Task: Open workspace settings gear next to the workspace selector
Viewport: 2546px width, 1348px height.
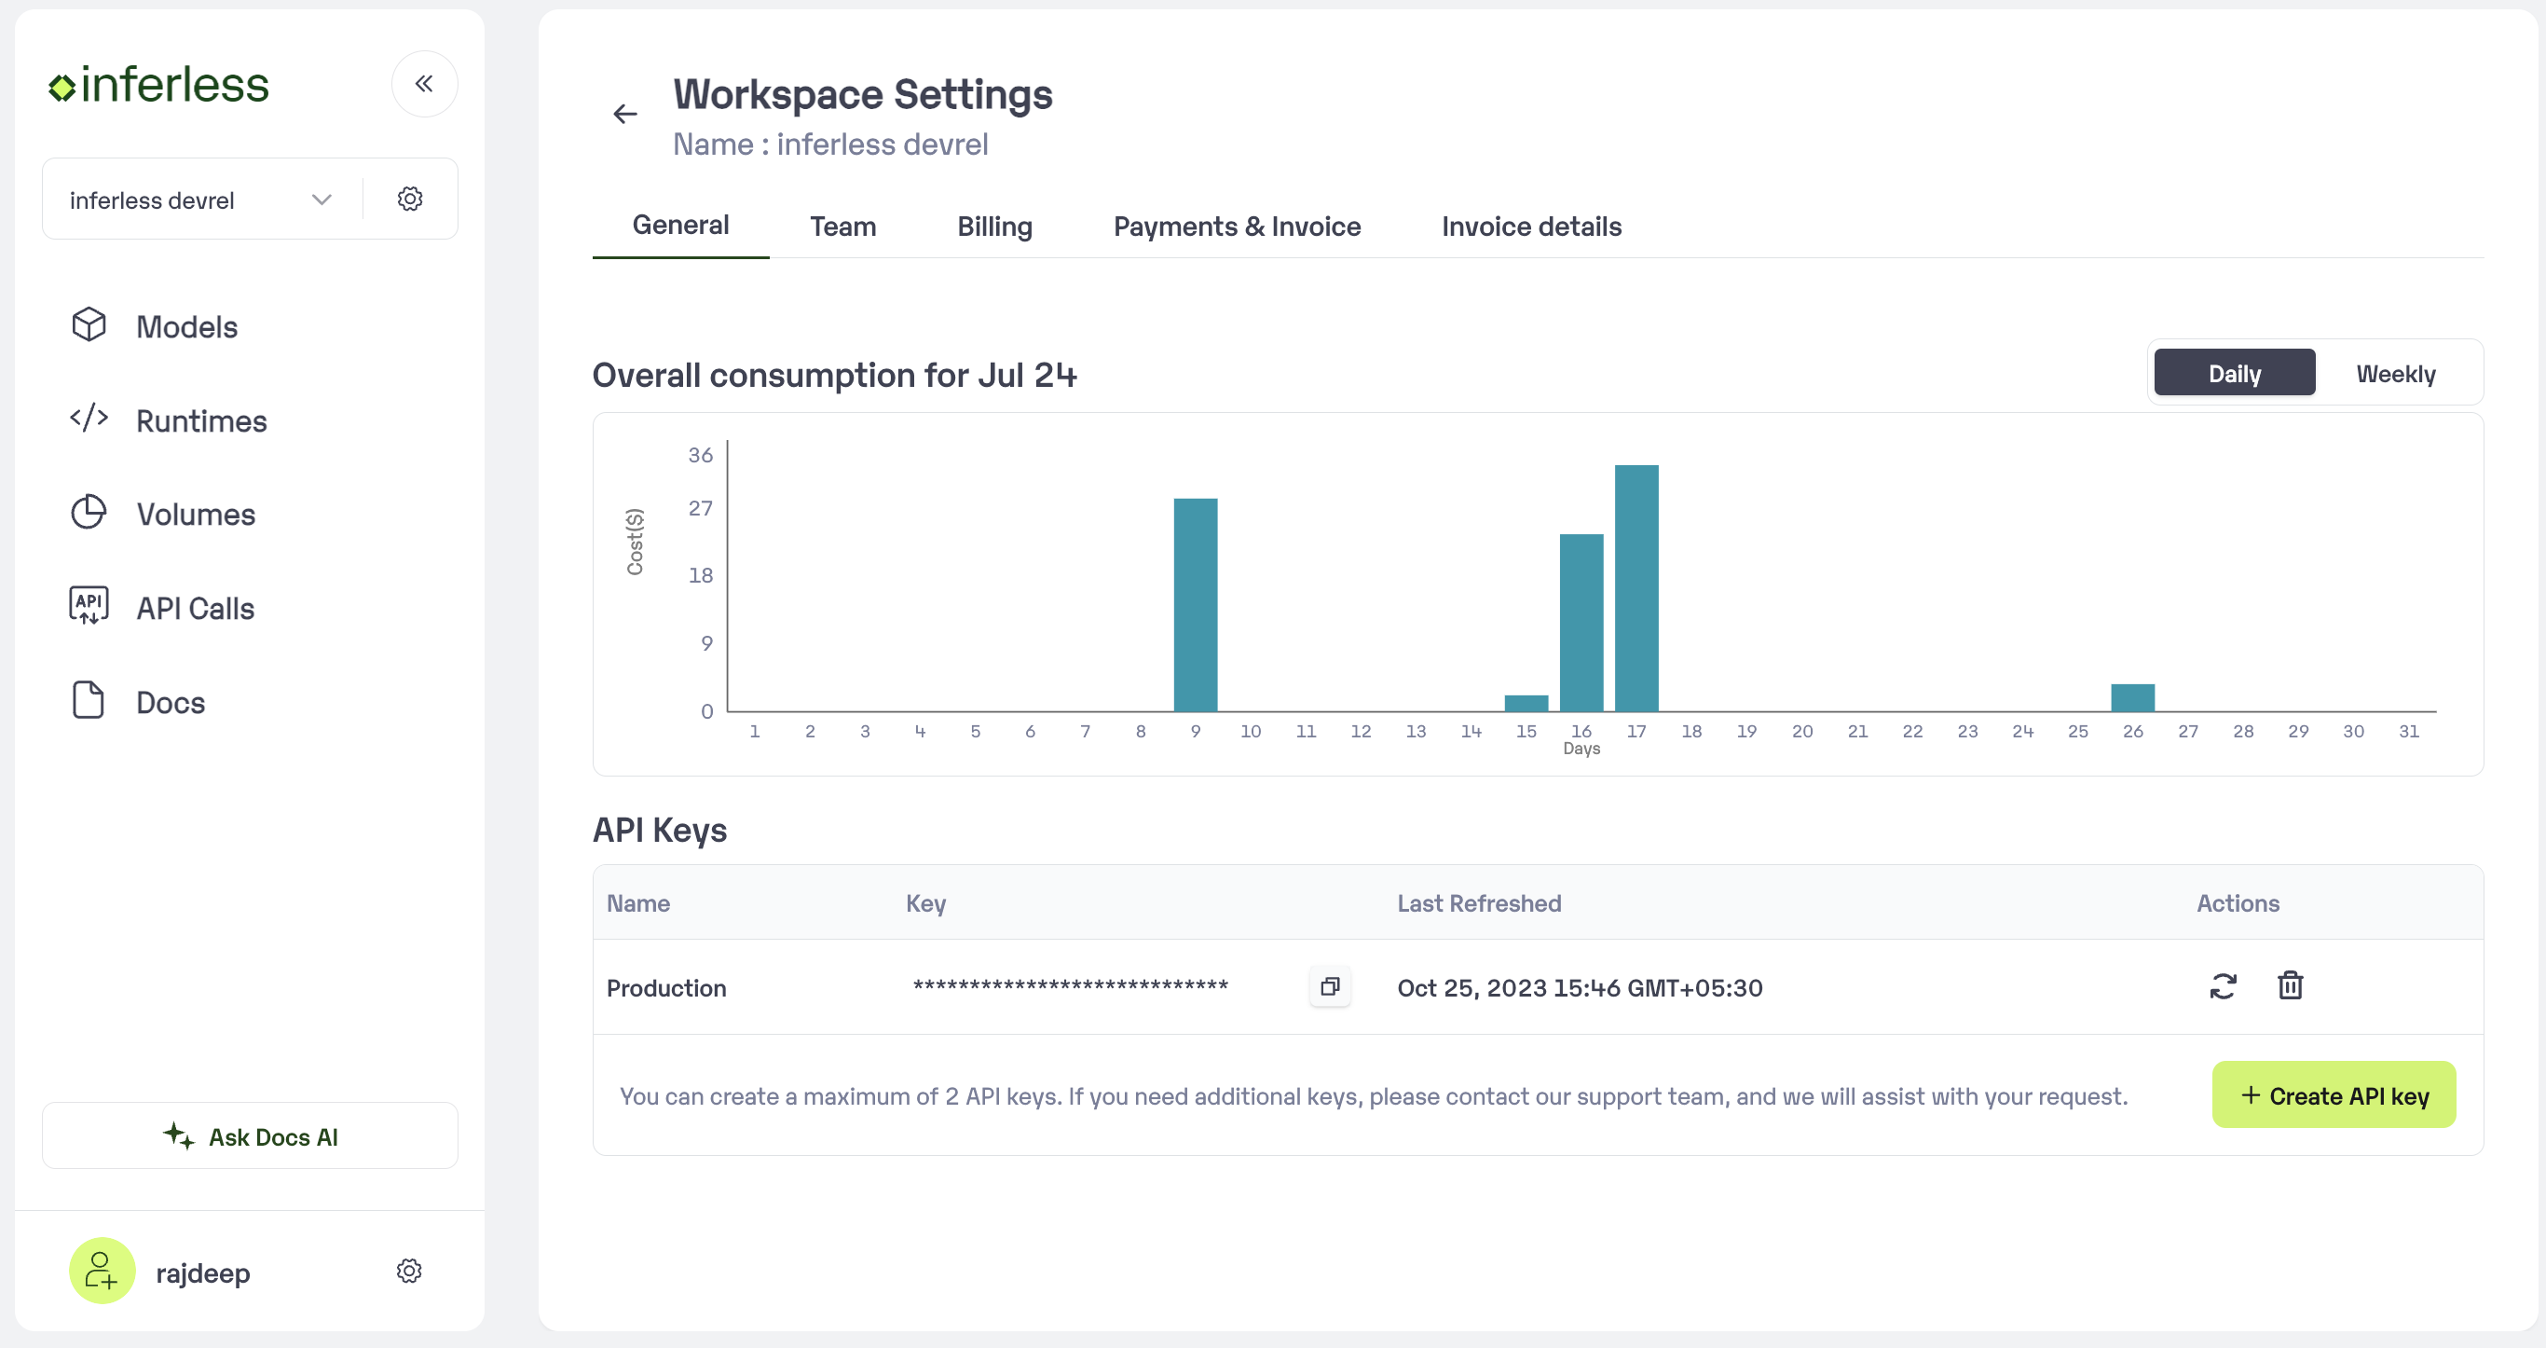Action: 409,199
